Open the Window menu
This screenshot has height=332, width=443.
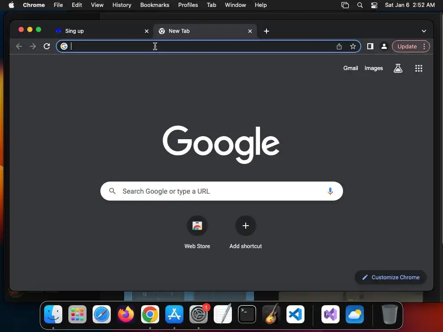point(235,5)
